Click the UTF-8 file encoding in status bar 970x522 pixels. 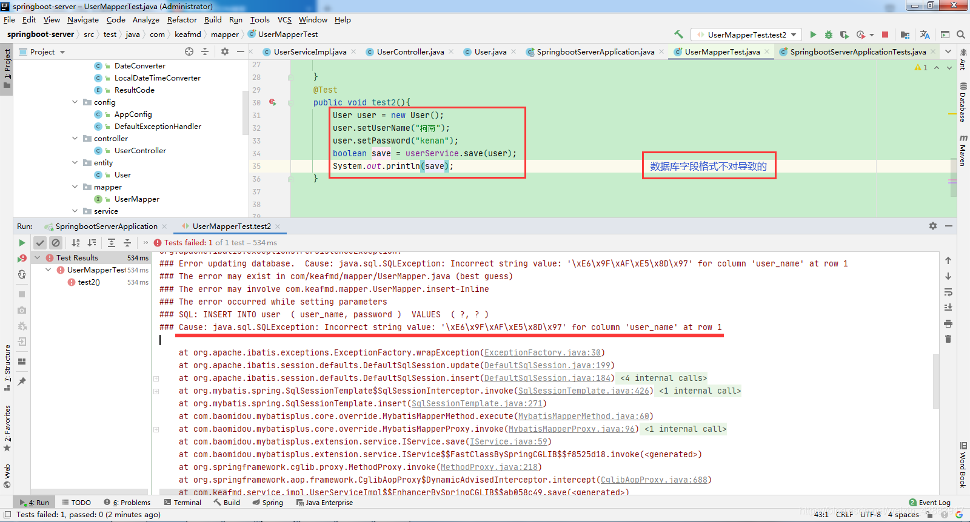[x=871, y=515]
